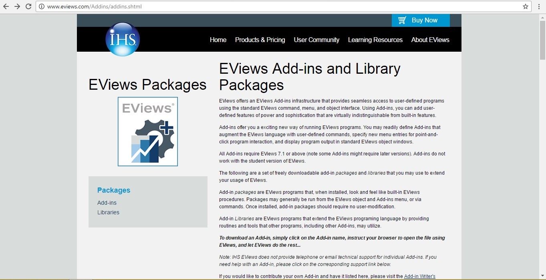Open the Home menu item
This screenshot has width=546, height=280.
(218, 40)
